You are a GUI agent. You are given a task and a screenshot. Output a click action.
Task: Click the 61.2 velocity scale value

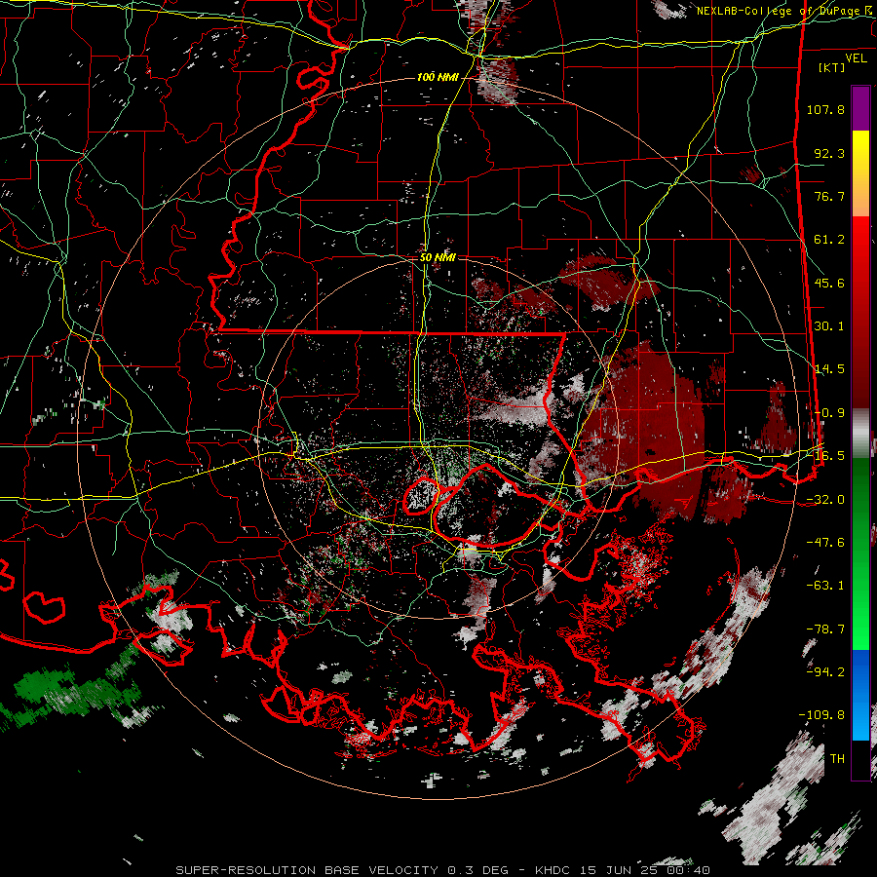click(x=829, y=240)
